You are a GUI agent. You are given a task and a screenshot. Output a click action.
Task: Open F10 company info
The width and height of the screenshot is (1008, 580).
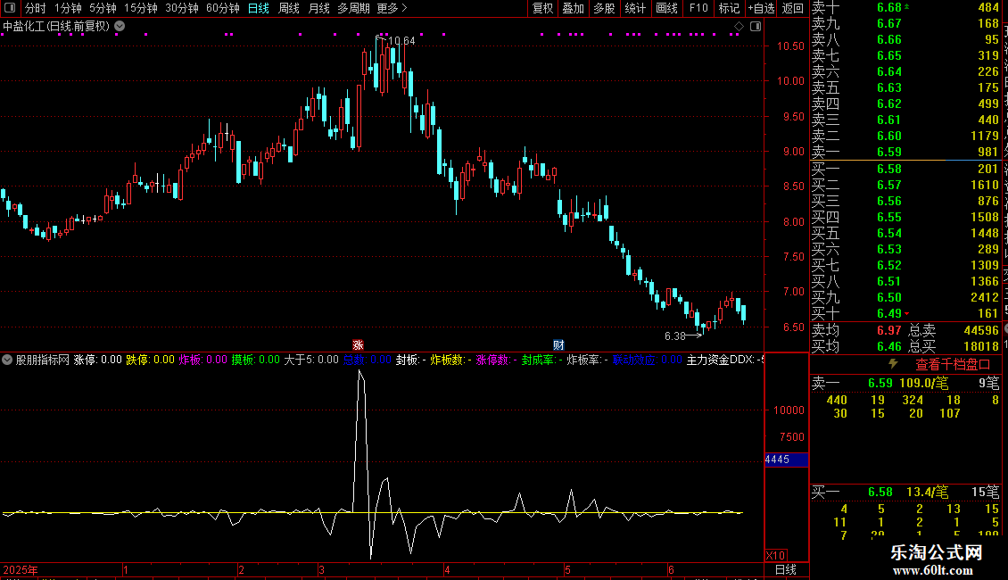(x=698, y=8)
